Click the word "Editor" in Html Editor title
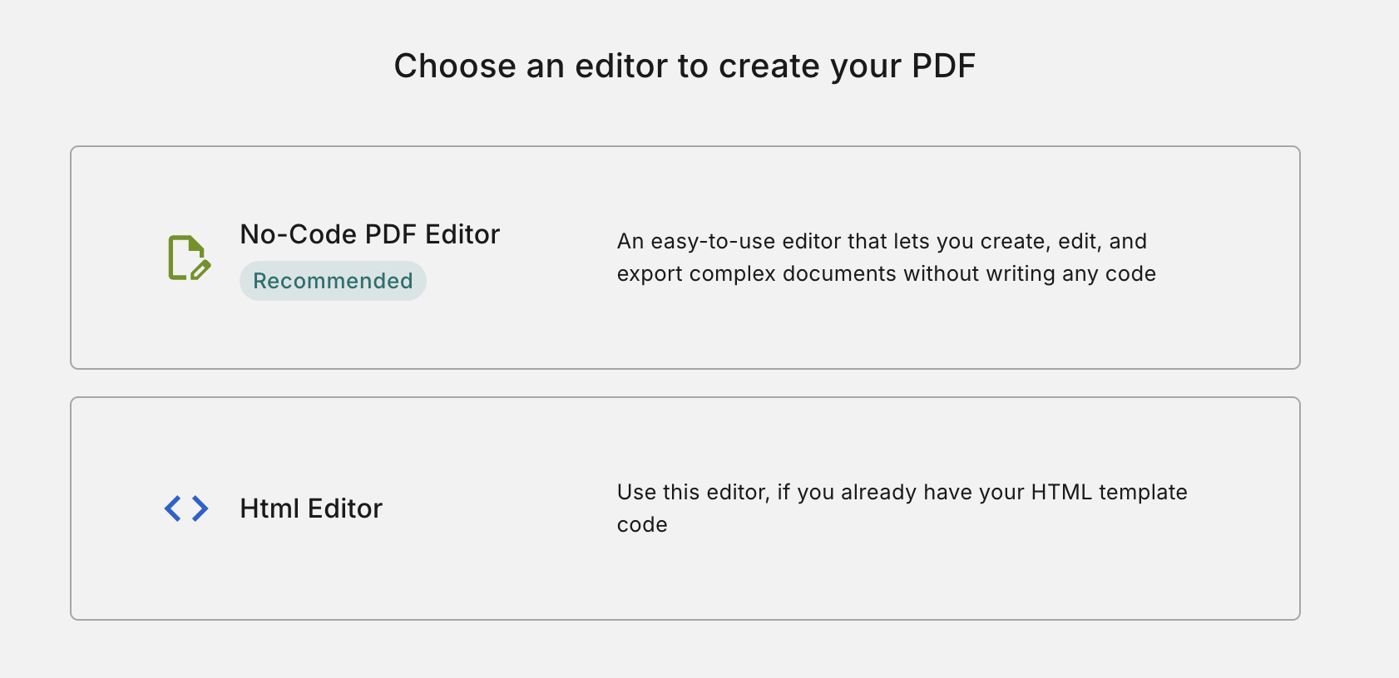Image resolution: width=1399 pixels, height=678 pixels. coord(345,508)
